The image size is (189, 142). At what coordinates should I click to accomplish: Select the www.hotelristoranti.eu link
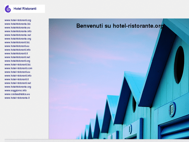17,46
